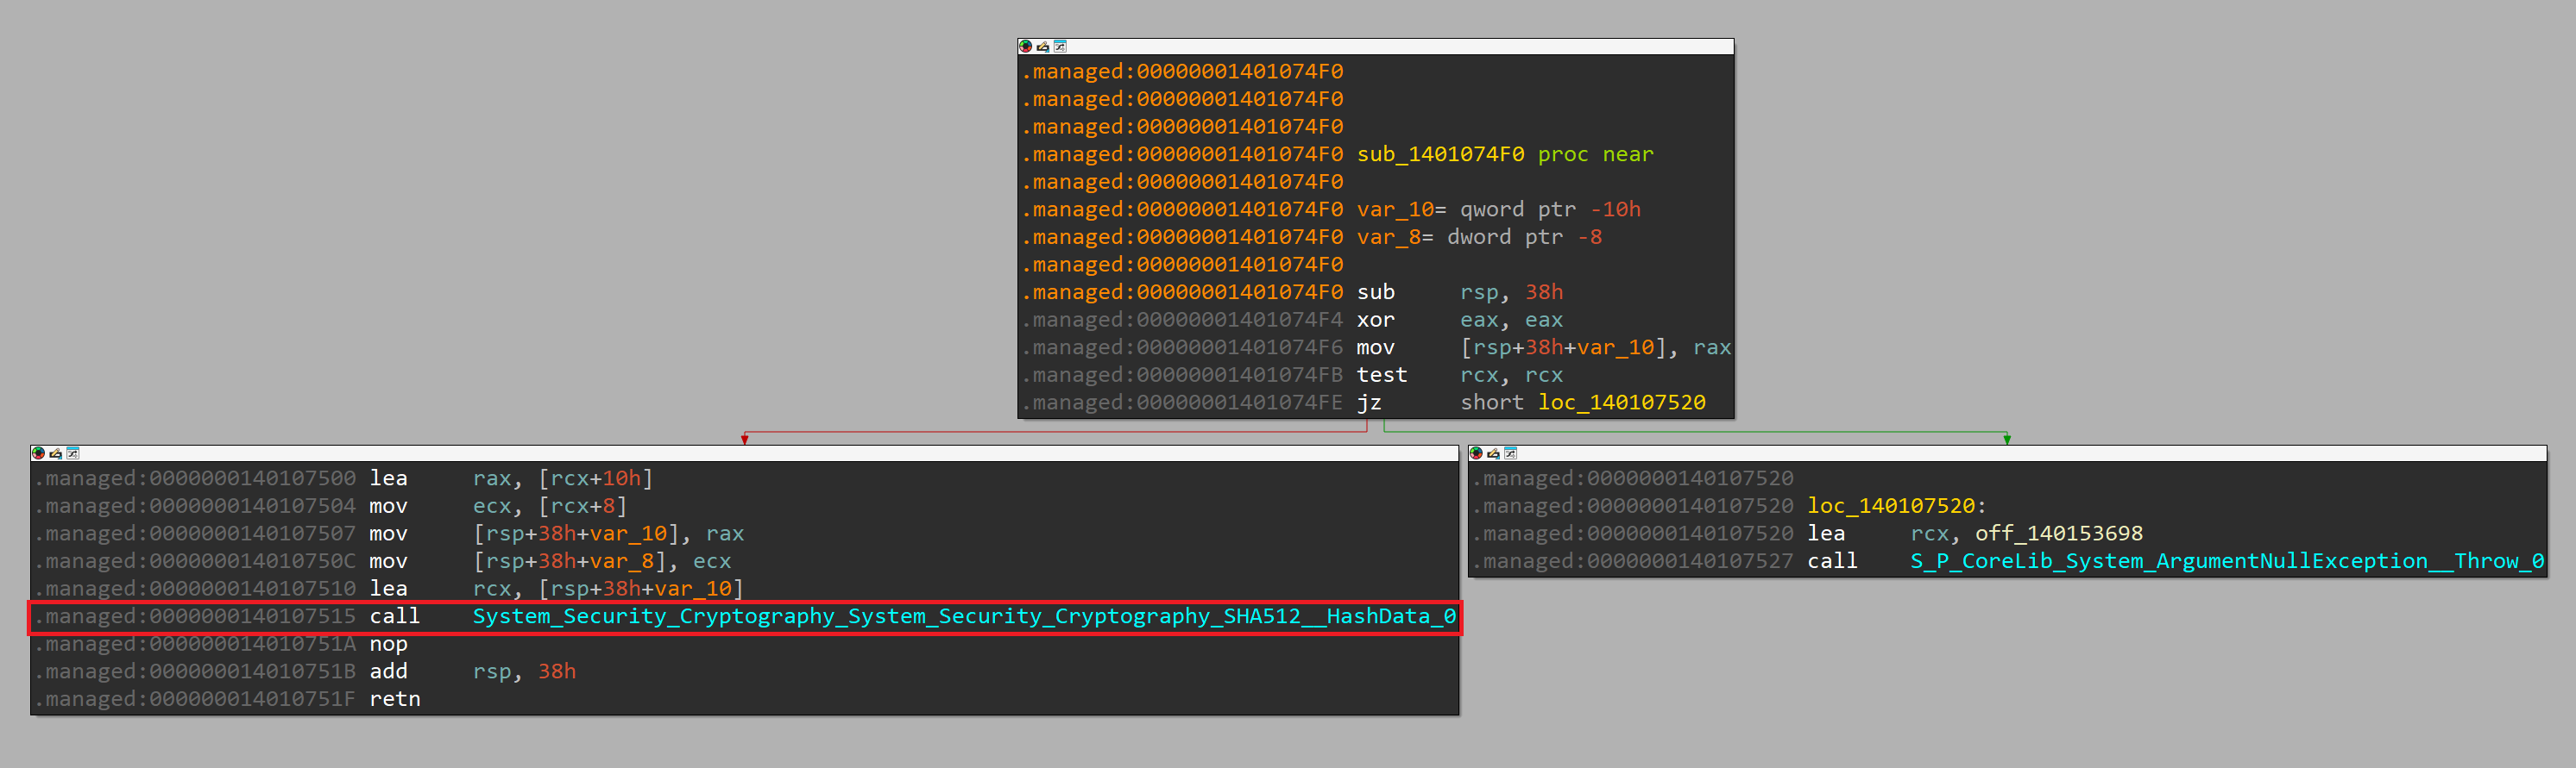2576x768 pixels.
Task: Select the xor eax, eax instruction
Action: click(x=1460, y=321)
